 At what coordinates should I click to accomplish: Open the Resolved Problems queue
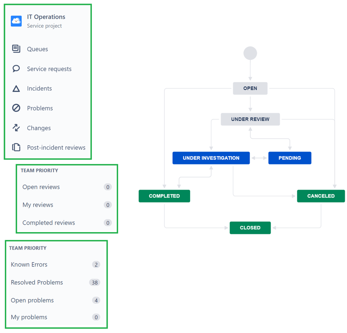(37, 282)
